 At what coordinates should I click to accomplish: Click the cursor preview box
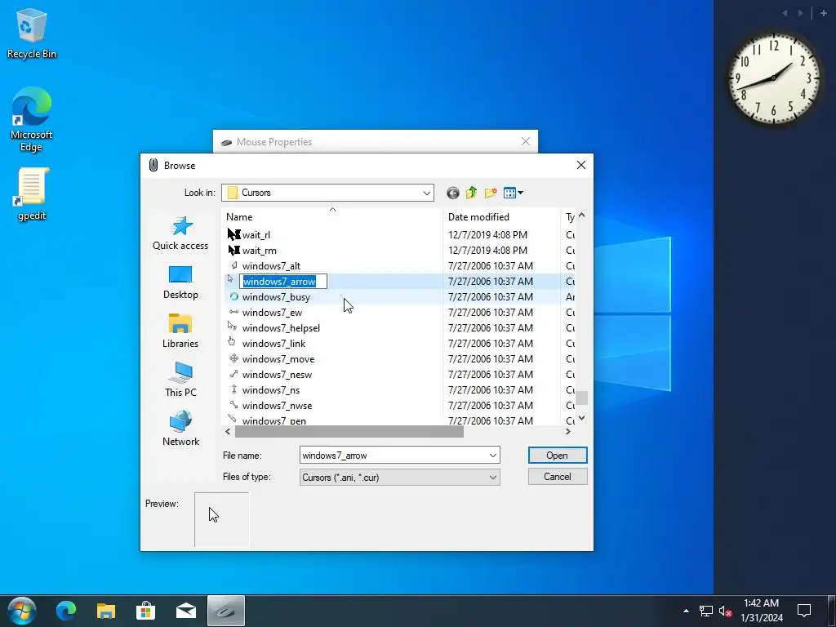(x=222, y=520)
